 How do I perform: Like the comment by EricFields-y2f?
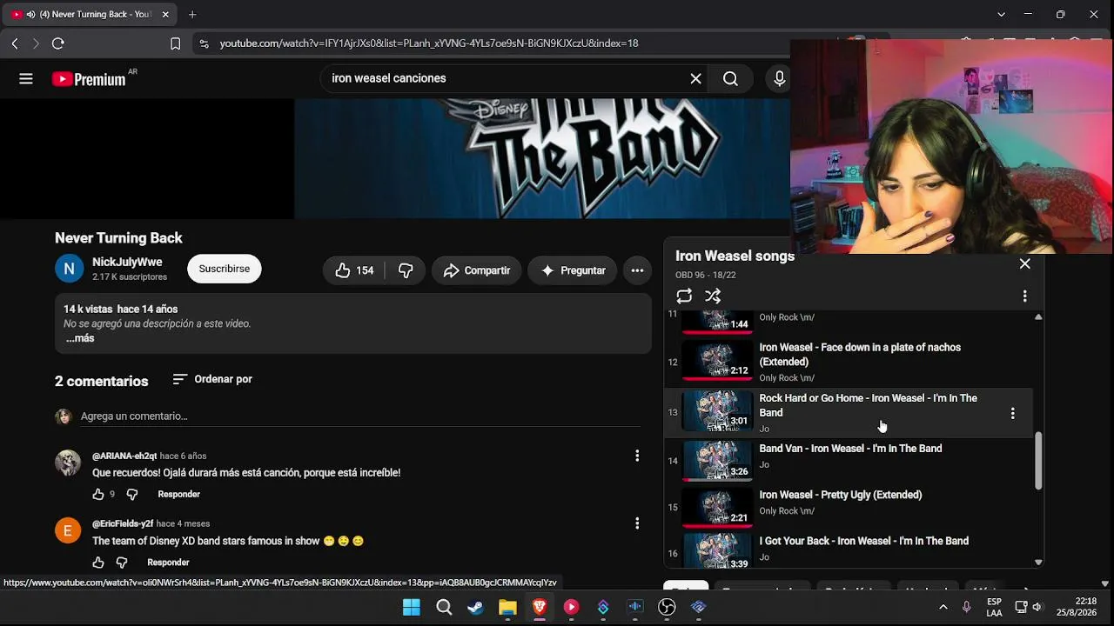(98, 563)
